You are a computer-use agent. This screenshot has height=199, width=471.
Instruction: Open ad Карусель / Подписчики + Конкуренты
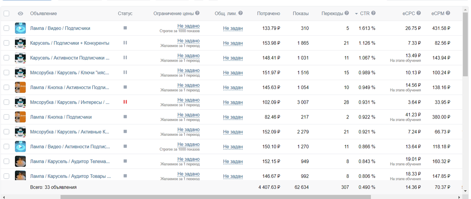click(69, 43)
